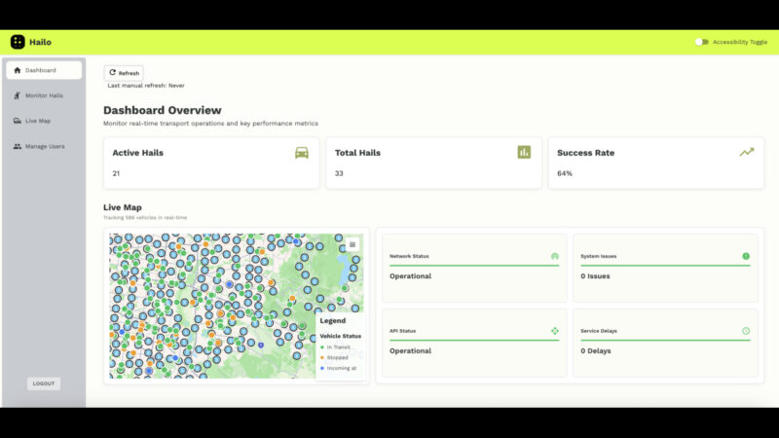
Task: Switch on the Accessibility Toggle
Action: 701,42
